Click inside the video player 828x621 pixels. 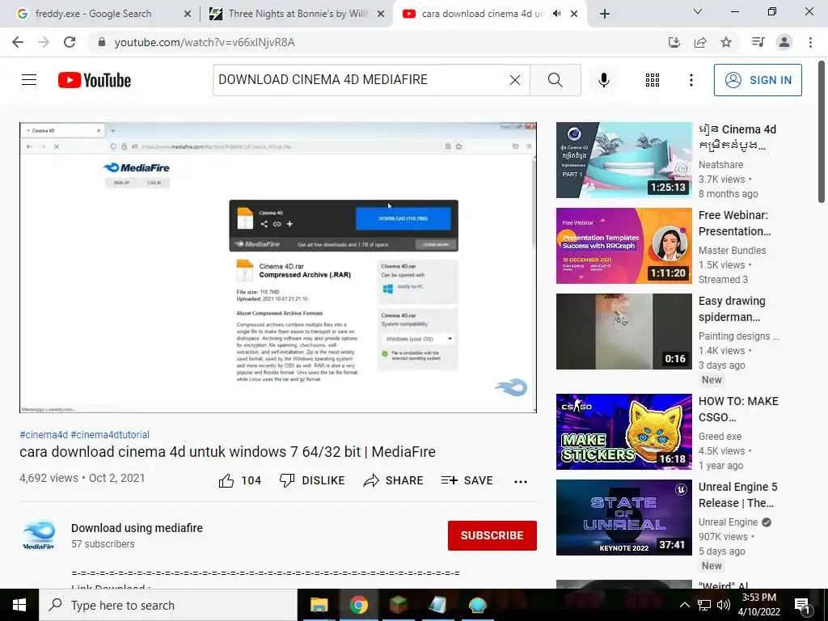(278, 267)
